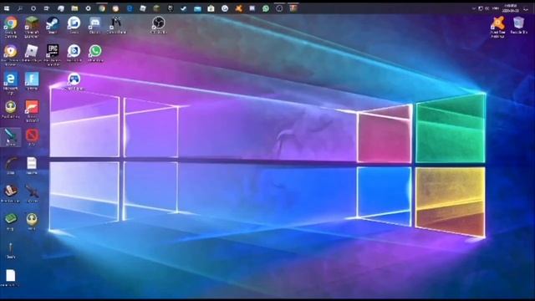The height and width of the screenshot is (301, 535).
Task: Open Task View from the taskbar
Action: click(47, 8)
